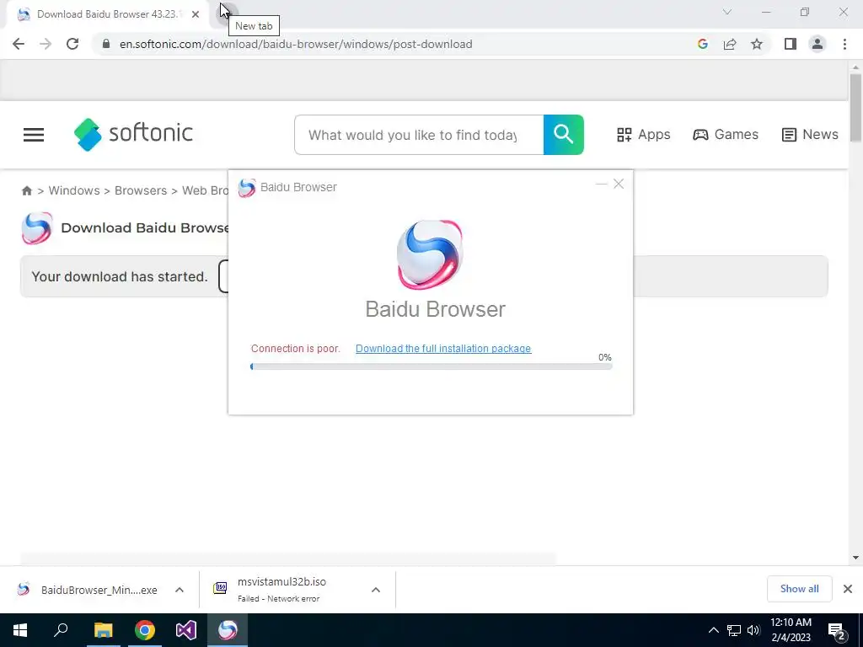Open the Chrome profile avatar
The image size is (863, 647).
(x=817, y=44)
